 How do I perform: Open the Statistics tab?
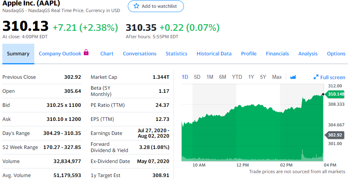(x=176, y=54)
